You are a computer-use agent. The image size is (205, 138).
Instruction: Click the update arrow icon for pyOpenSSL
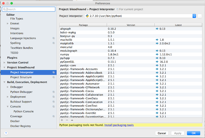pos(157,62)
